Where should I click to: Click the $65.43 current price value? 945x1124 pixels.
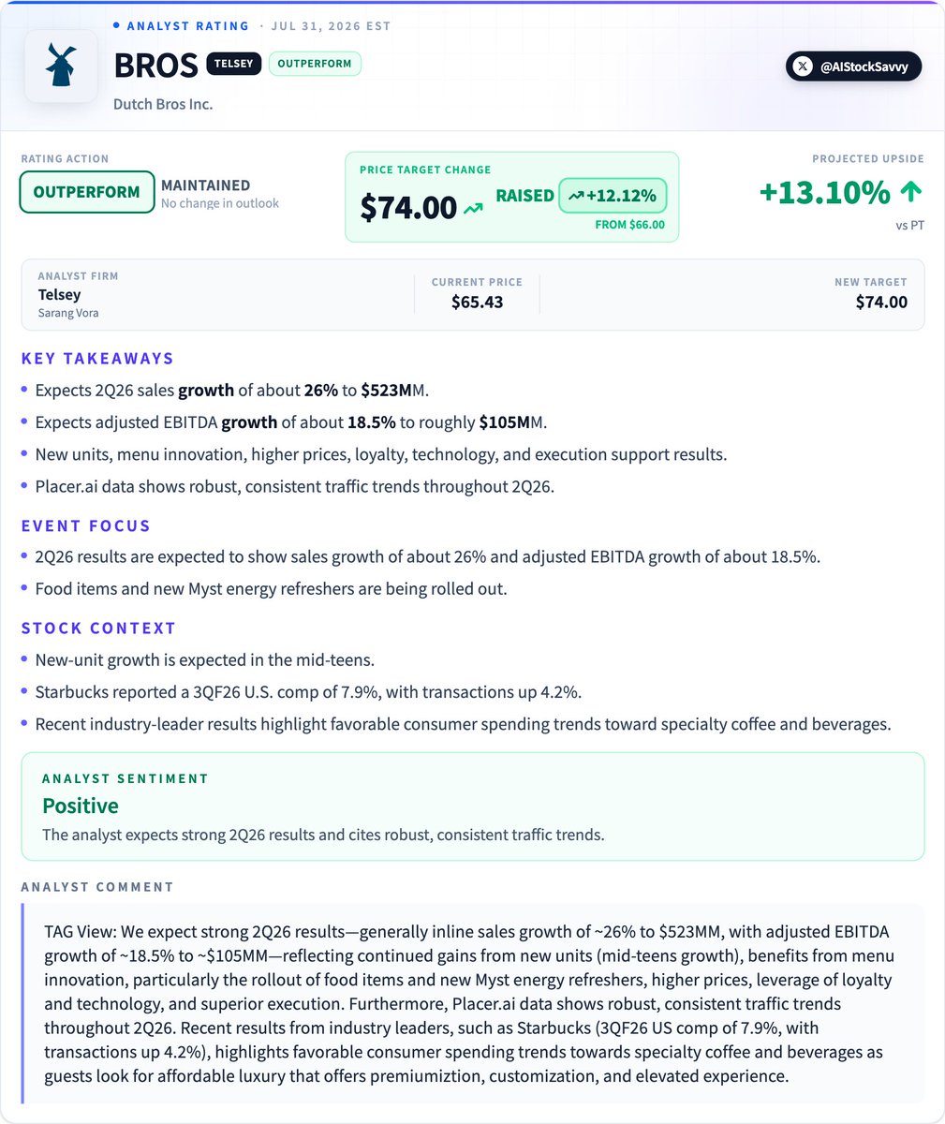click(477, 302)
